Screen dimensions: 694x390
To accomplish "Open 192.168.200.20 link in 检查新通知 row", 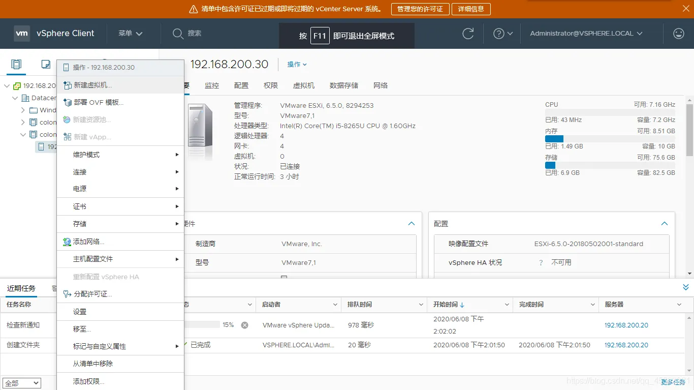I will point(626,325).
